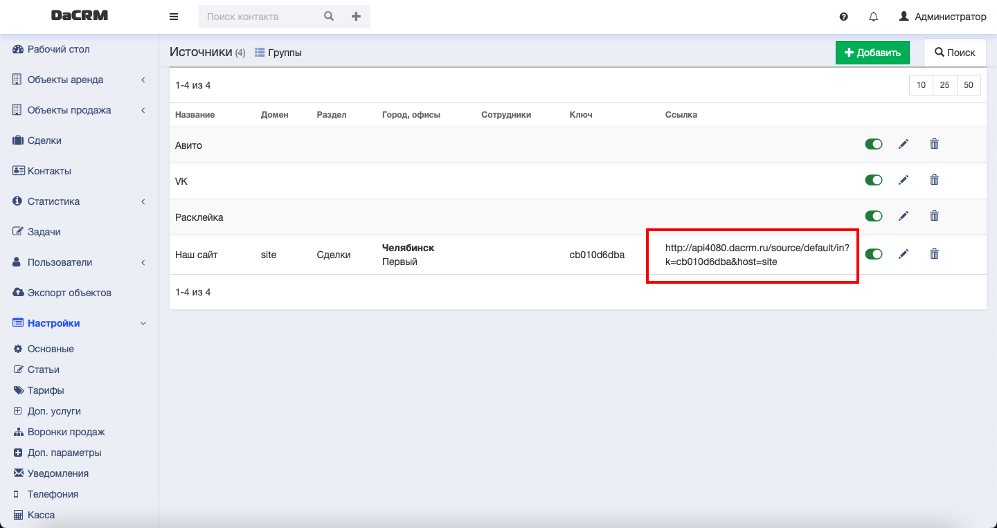This screenshot has width=997, height=528.
Task: Click the DaCRM logo
Action: pyautogui.click(x=80, y=16)
